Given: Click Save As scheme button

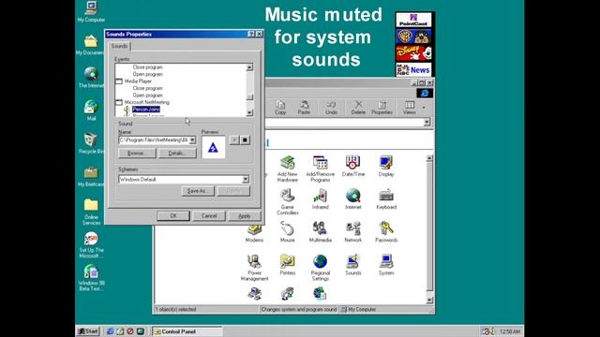Looking at the screenshot, I should point(198,191).
